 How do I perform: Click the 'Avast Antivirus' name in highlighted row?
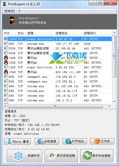tap(40, 39)
